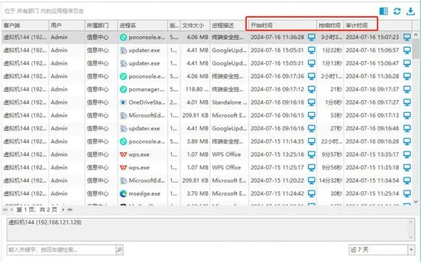Viewport: 421px width, 262px height.
Task: Go to the next page
Action: pyautogui.click(x=63, y=209)
